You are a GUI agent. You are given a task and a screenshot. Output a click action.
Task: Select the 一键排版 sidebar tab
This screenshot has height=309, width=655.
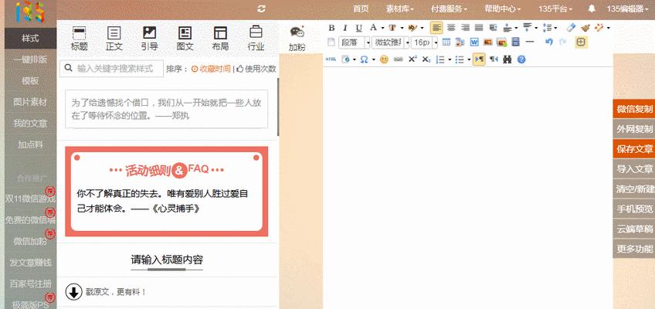click(x=30, y=59)
